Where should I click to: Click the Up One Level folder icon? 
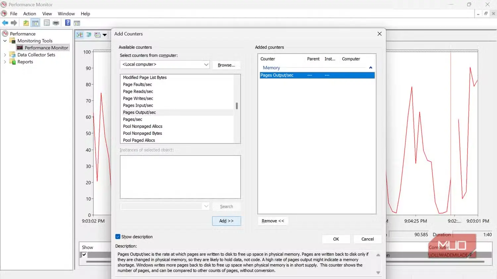tap(26, 23)
